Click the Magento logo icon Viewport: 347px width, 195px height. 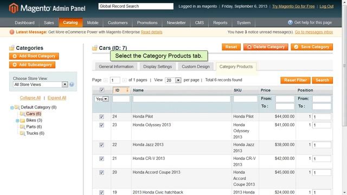[x=14, y=8]
